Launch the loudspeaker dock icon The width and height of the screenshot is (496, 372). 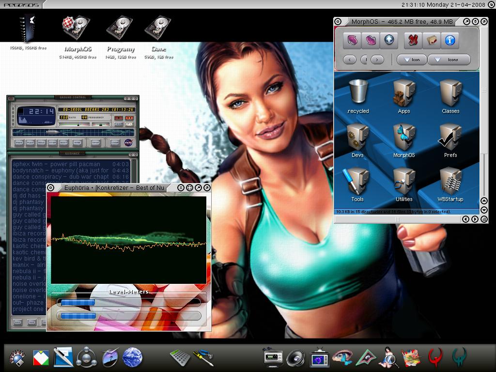coord(295,358)
